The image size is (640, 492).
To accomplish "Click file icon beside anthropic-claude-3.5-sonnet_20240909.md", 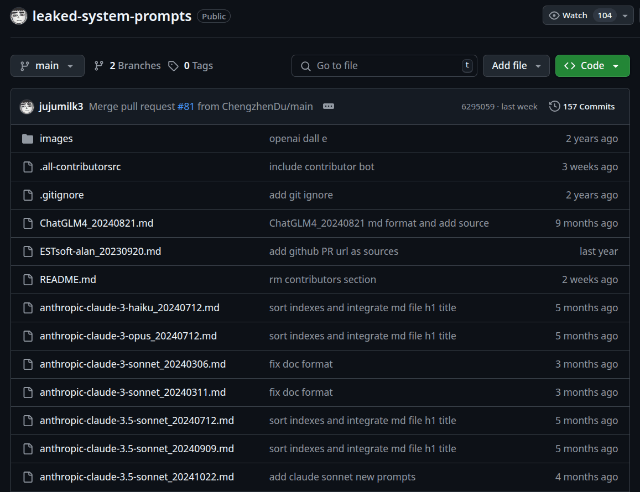I will point(28,448).
